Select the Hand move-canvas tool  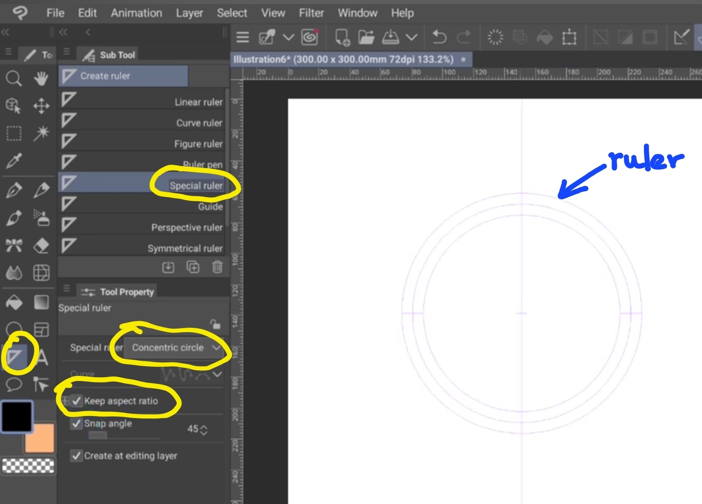[41, 78]
